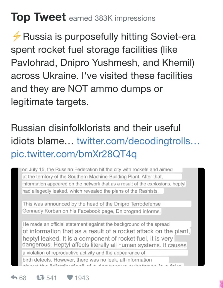Viewport: 223px width, 288px height.
Task: Click the lightning bolt emoji
Action: (16, 36)
